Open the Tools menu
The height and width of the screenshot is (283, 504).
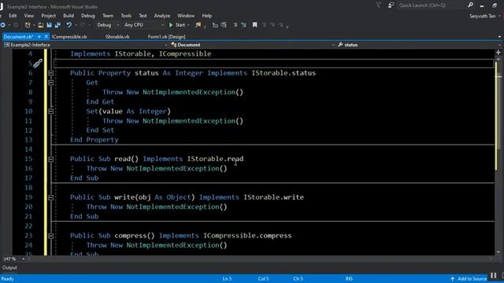pos(126,16)
